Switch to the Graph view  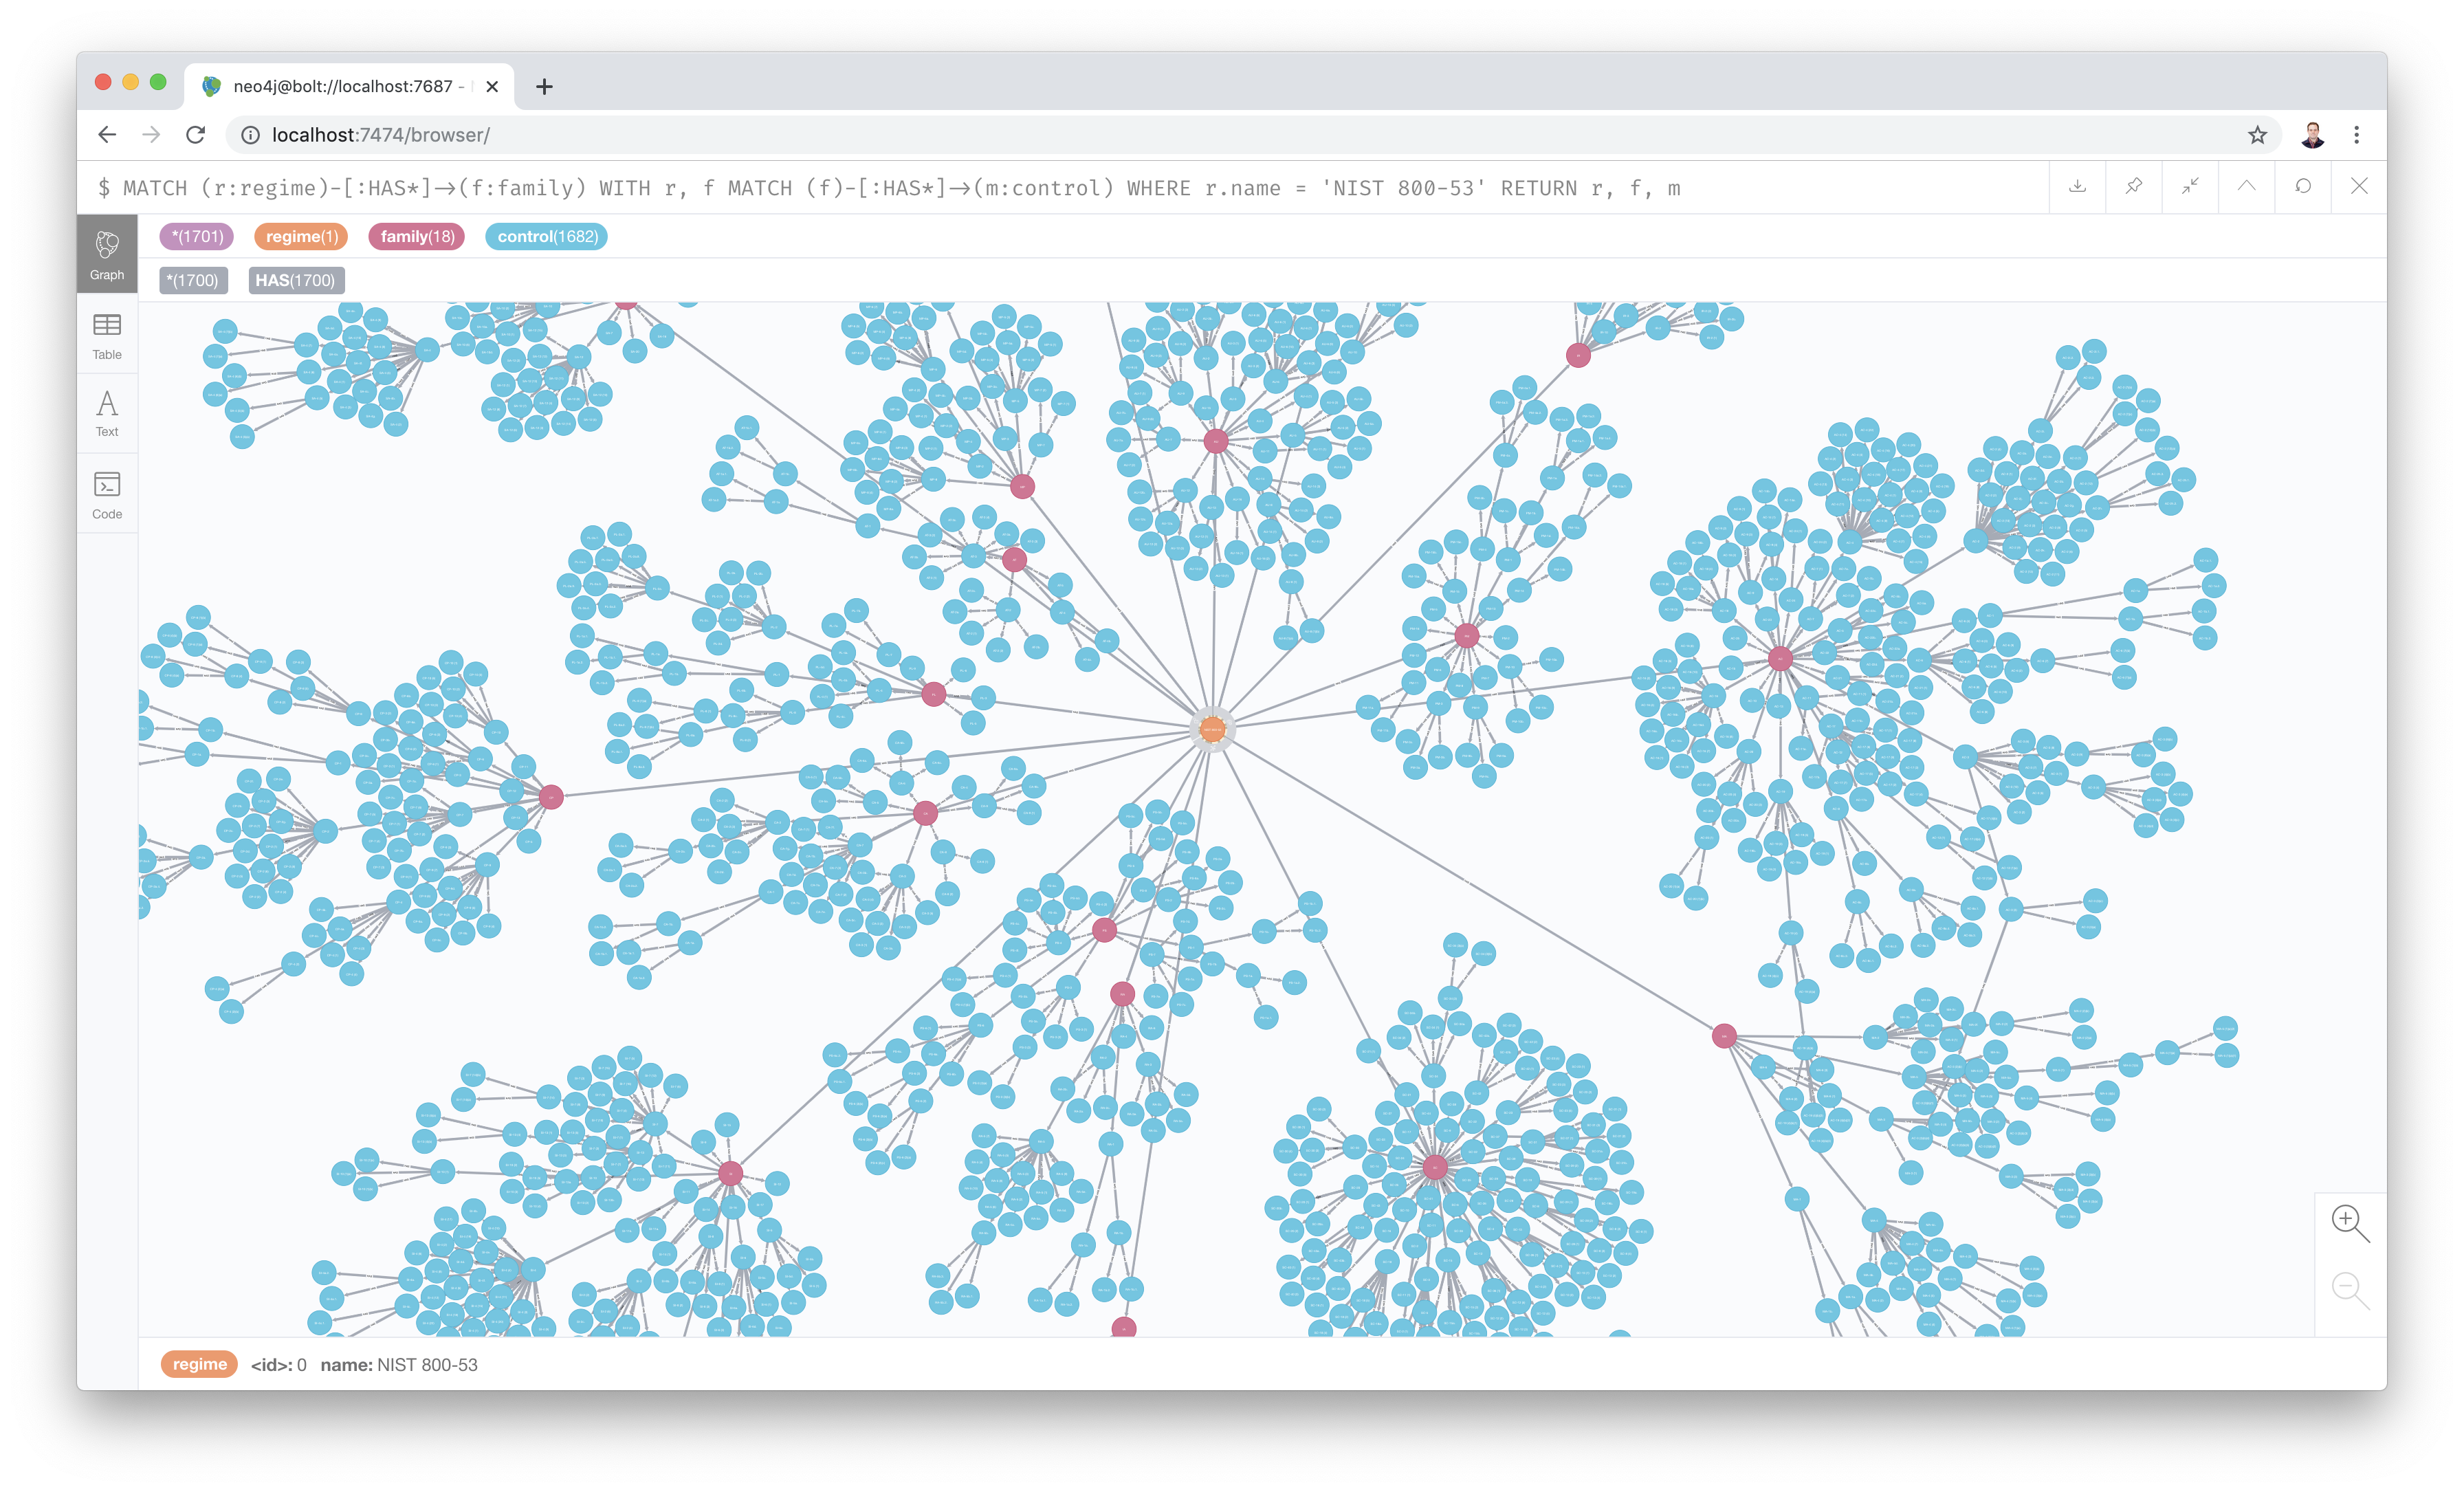click(107, 254)
